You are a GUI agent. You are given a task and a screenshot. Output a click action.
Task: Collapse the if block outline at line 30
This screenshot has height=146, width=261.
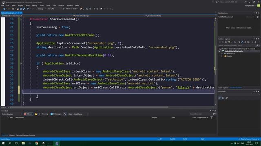point(21,63)
